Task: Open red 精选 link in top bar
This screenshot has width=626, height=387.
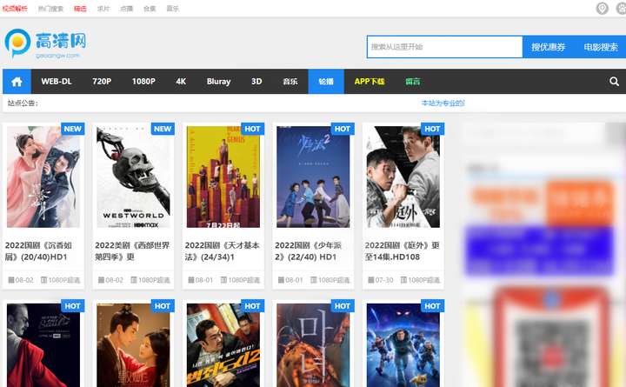Action: pyautogui.click(x=80, y=9)
